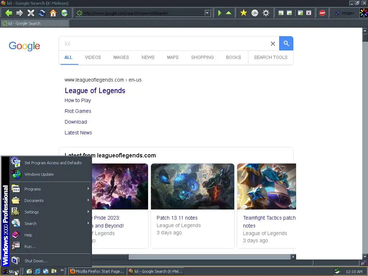Open the Teamfight Tactics patch notes thumbnail
This screenshot has width=368, height=276.
coord(267,187)
